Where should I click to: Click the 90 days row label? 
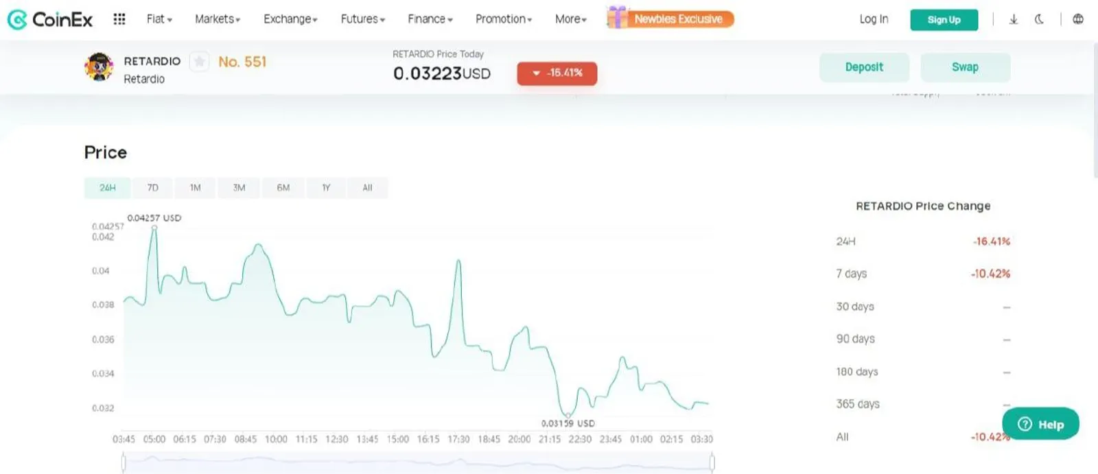coord(855,339)
